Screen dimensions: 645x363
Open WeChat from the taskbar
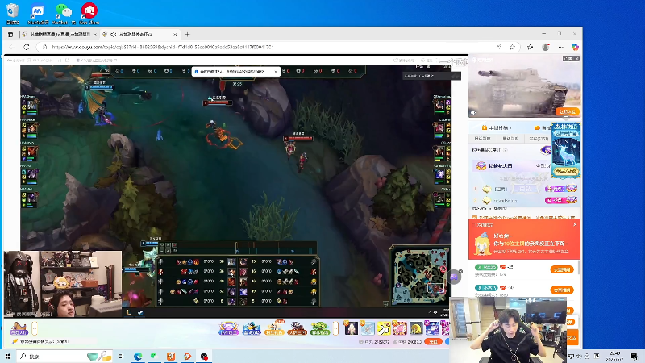(x=154, y=357)
